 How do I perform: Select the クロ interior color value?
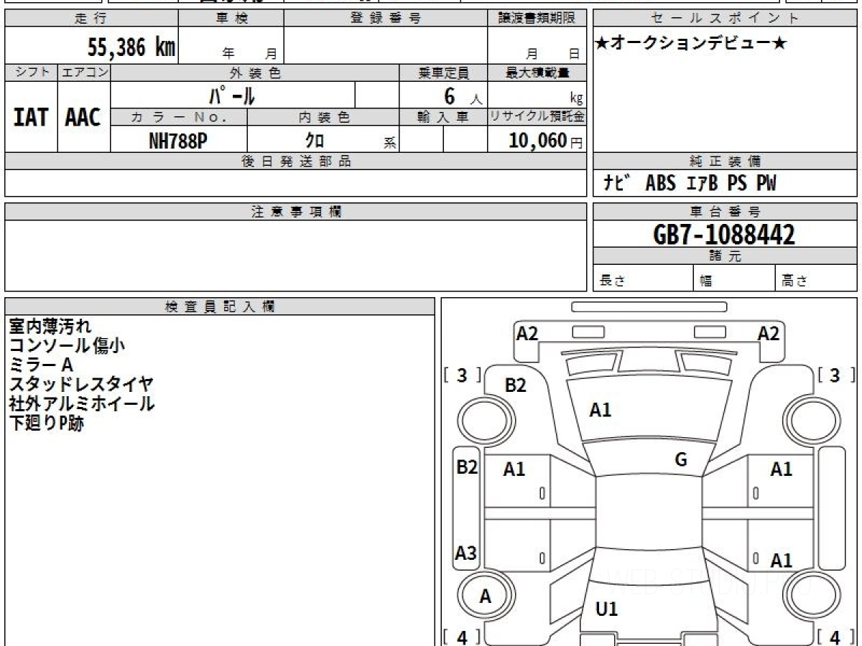(314, 141)
